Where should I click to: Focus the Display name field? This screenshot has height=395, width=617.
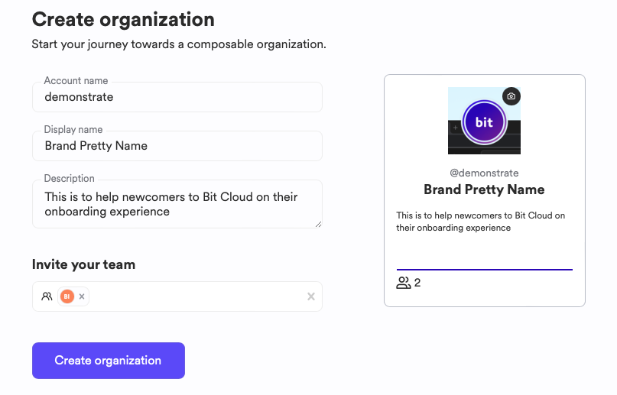[x=177, y=146]
